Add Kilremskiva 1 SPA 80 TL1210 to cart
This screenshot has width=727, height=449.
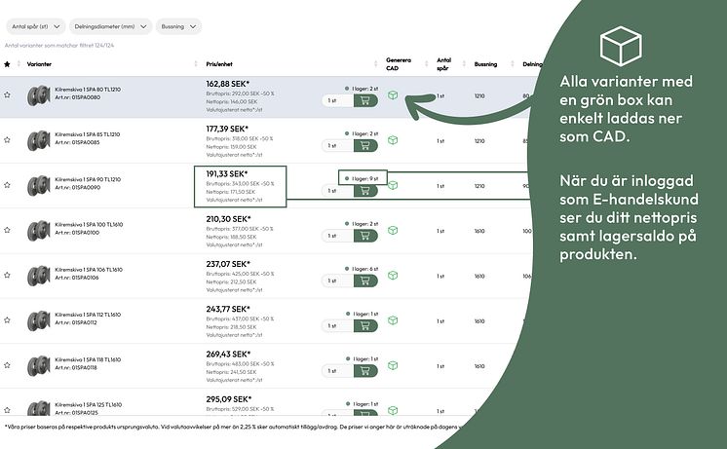coord(366,99)
